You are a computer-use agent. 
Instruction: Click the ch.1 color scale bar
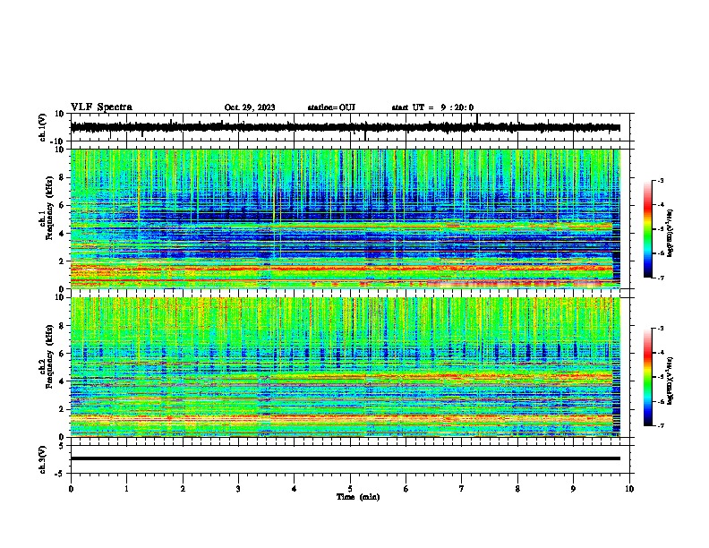click(648, 229)
